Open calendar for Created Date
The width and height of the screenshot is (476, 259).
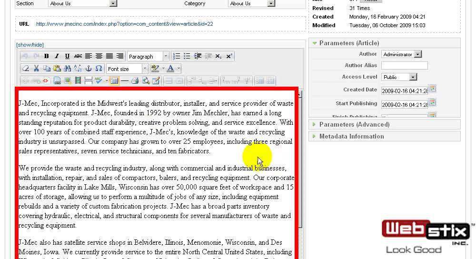point(432,89)
